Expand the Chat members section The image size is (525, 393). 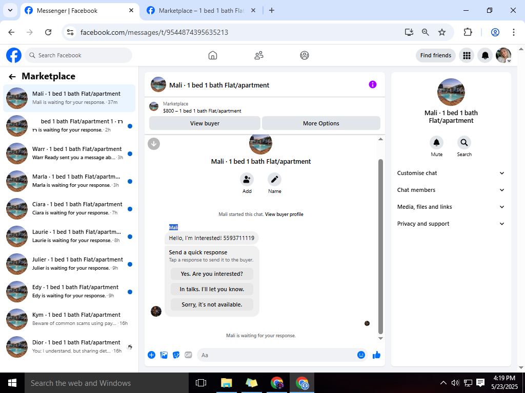451,190
